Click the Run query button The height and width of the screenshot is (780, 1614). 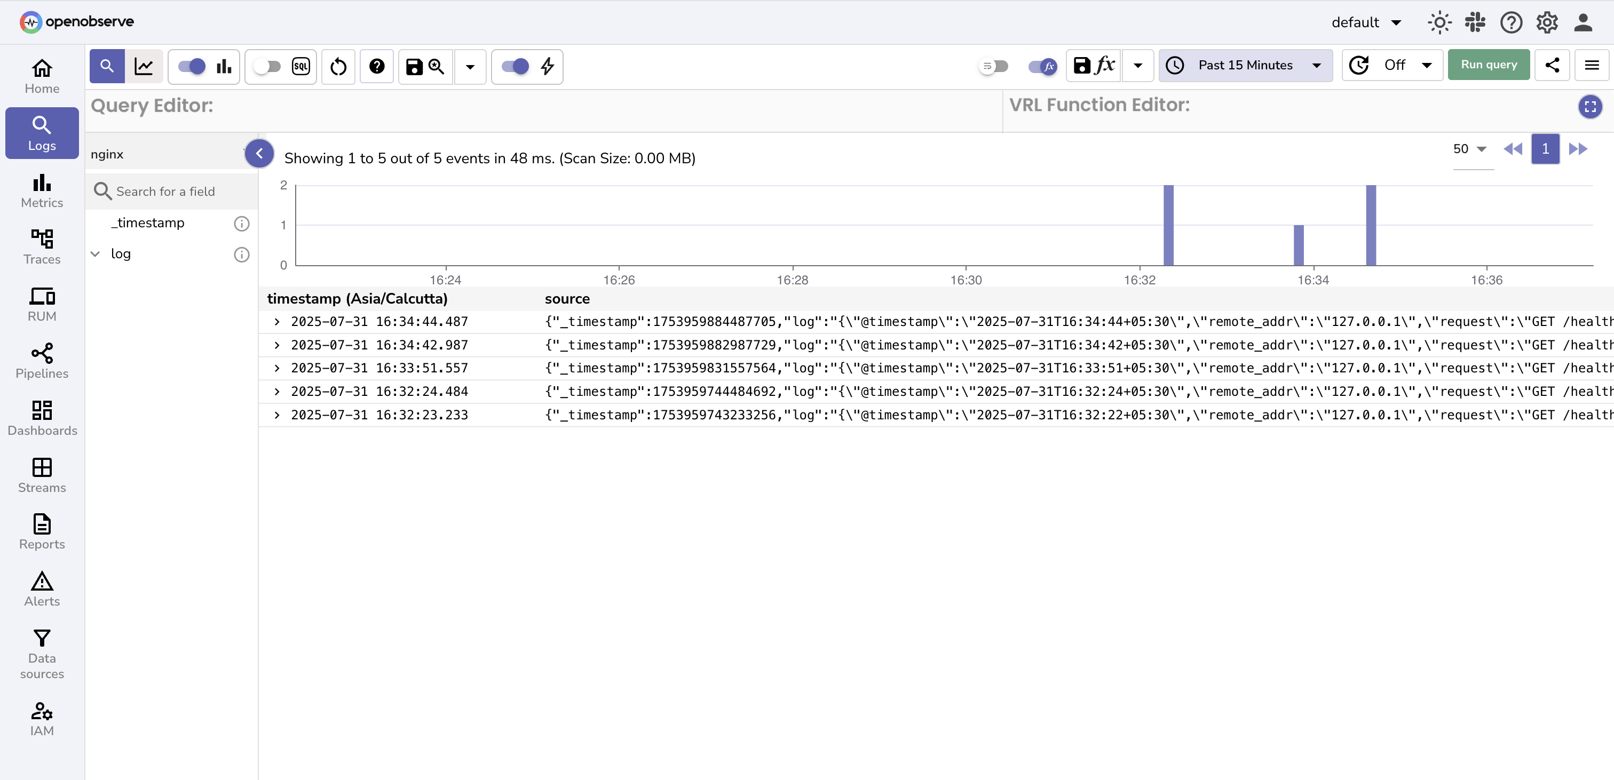click(x=1489, y=65)
